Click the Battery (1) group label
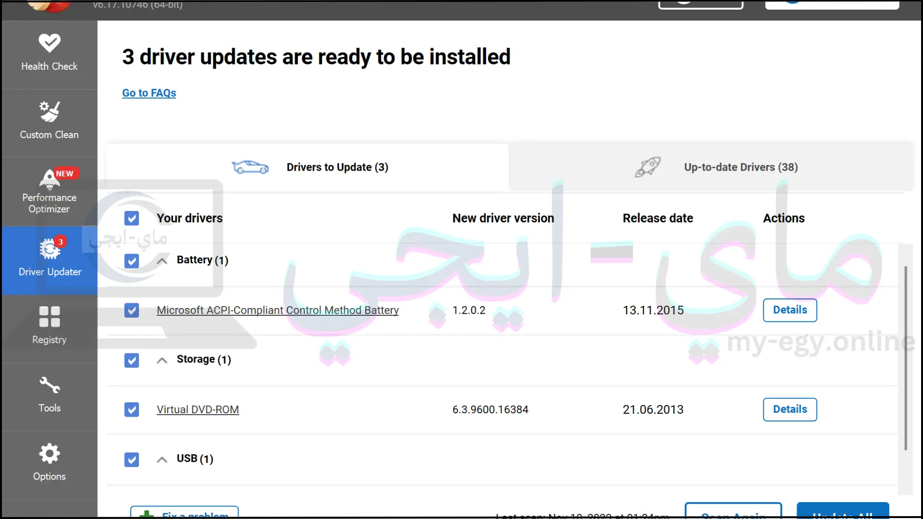The width and height of the screenshot is (923, 519). point(202,260)
